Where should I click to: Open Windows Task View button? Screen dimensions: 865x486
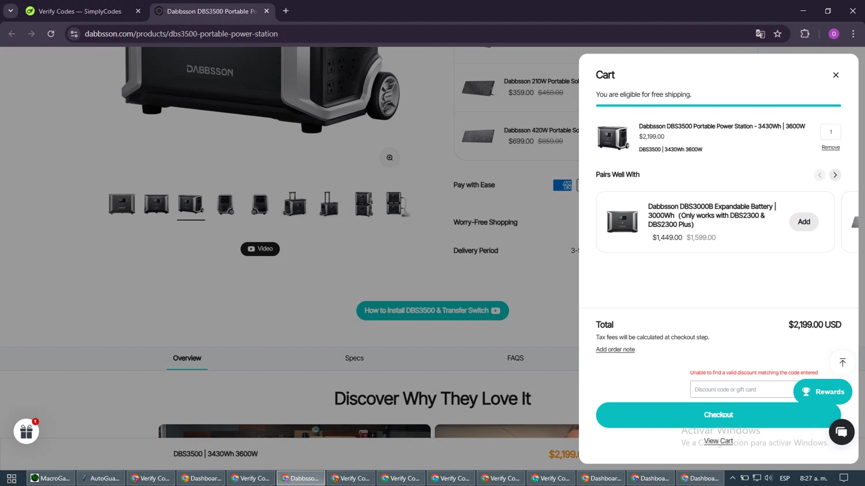click(12, 479)
